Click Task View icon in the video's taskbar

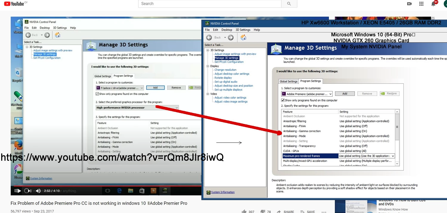[x=108, y=191]
